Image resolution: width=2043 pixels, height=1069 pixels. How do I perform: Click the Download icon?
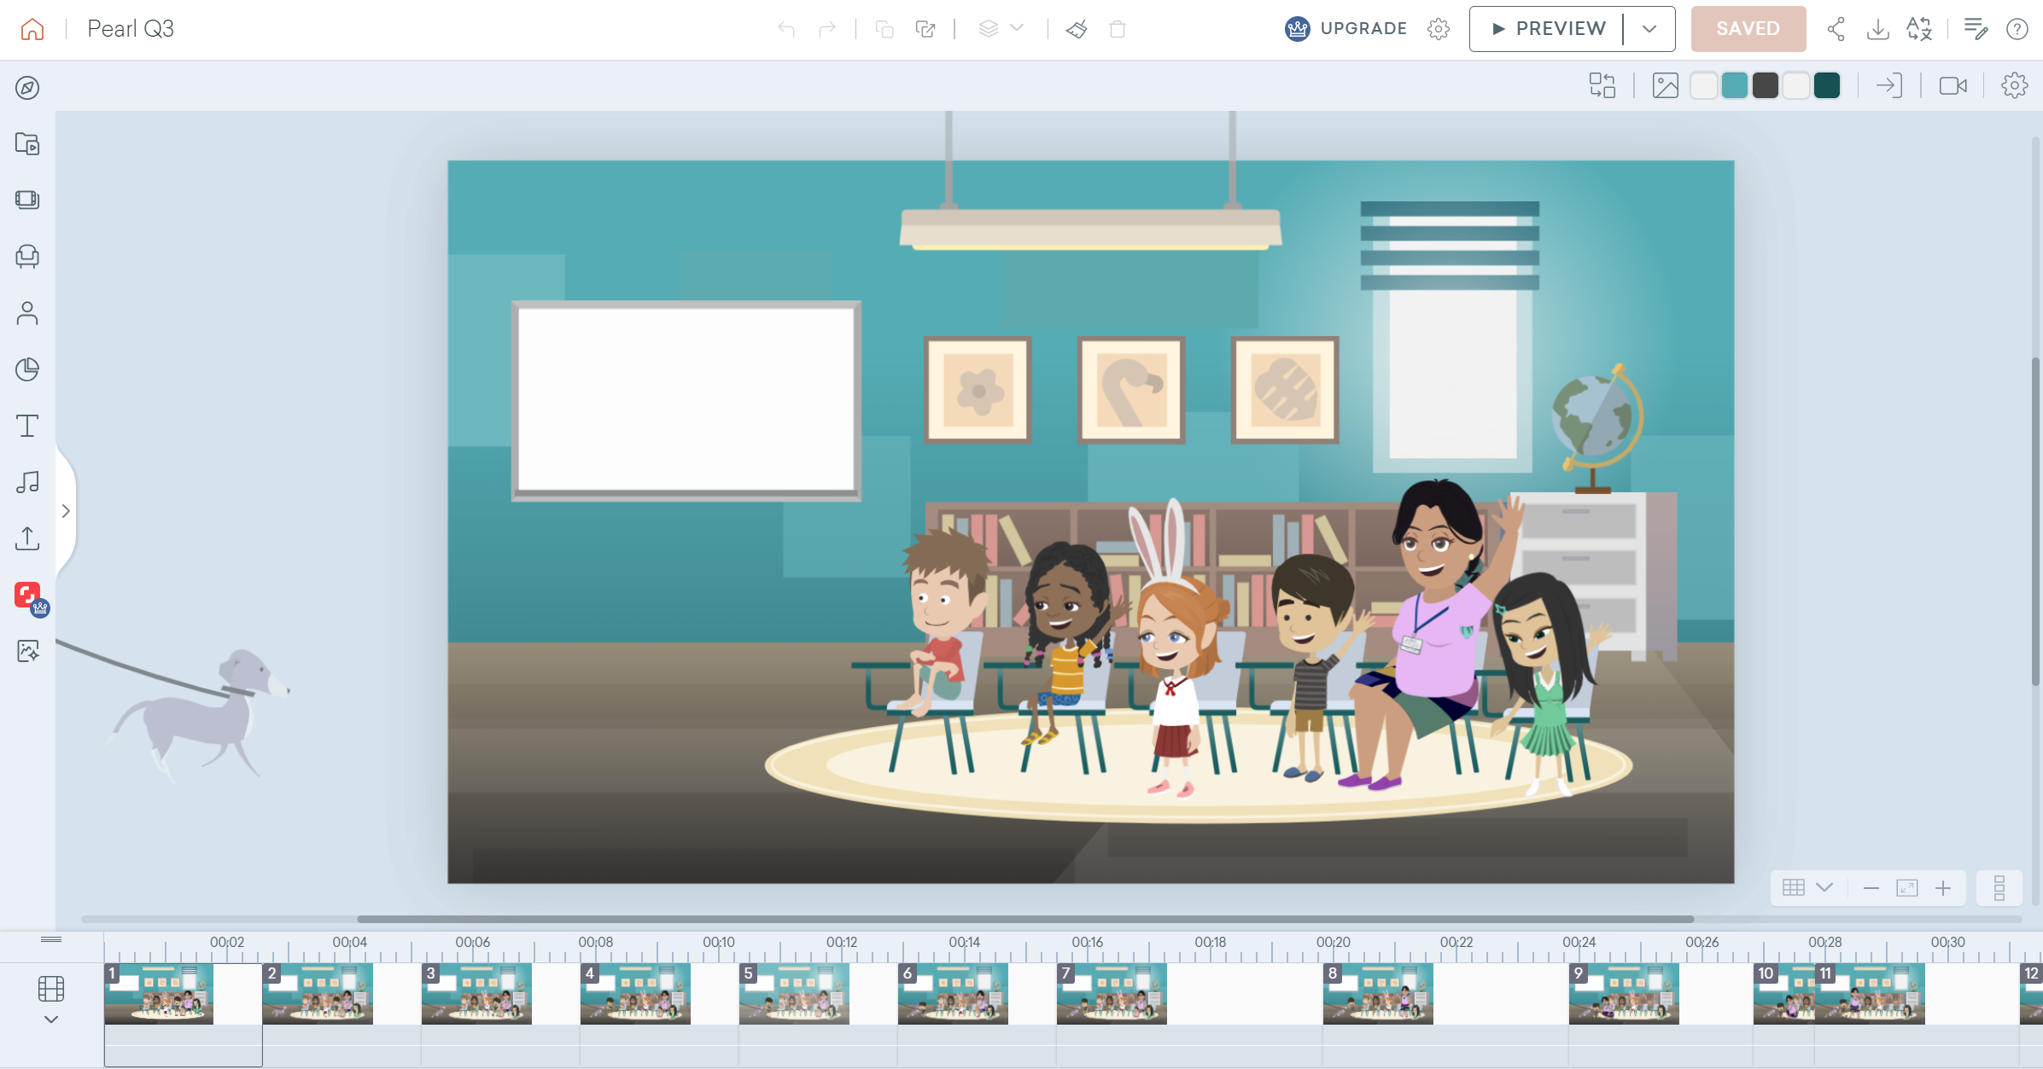click(x=1877, y=29)
